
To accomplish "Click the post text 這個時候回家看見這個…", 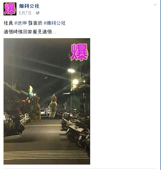I will (30, 32).
